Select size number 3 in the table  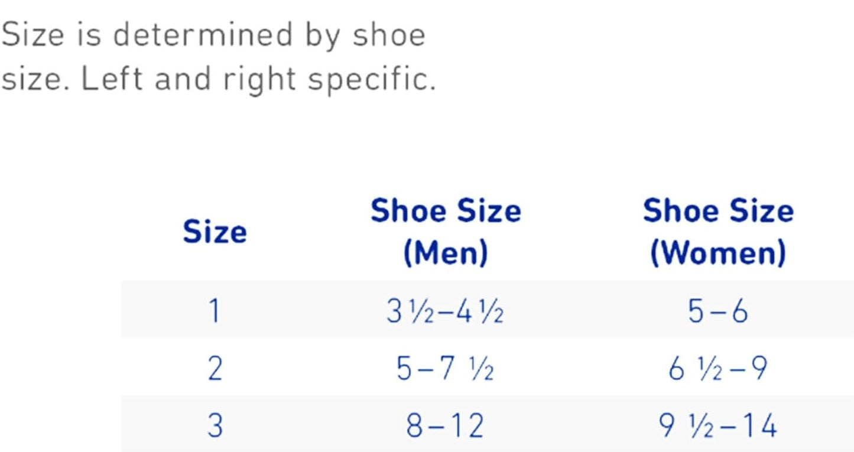coord(215,426)
